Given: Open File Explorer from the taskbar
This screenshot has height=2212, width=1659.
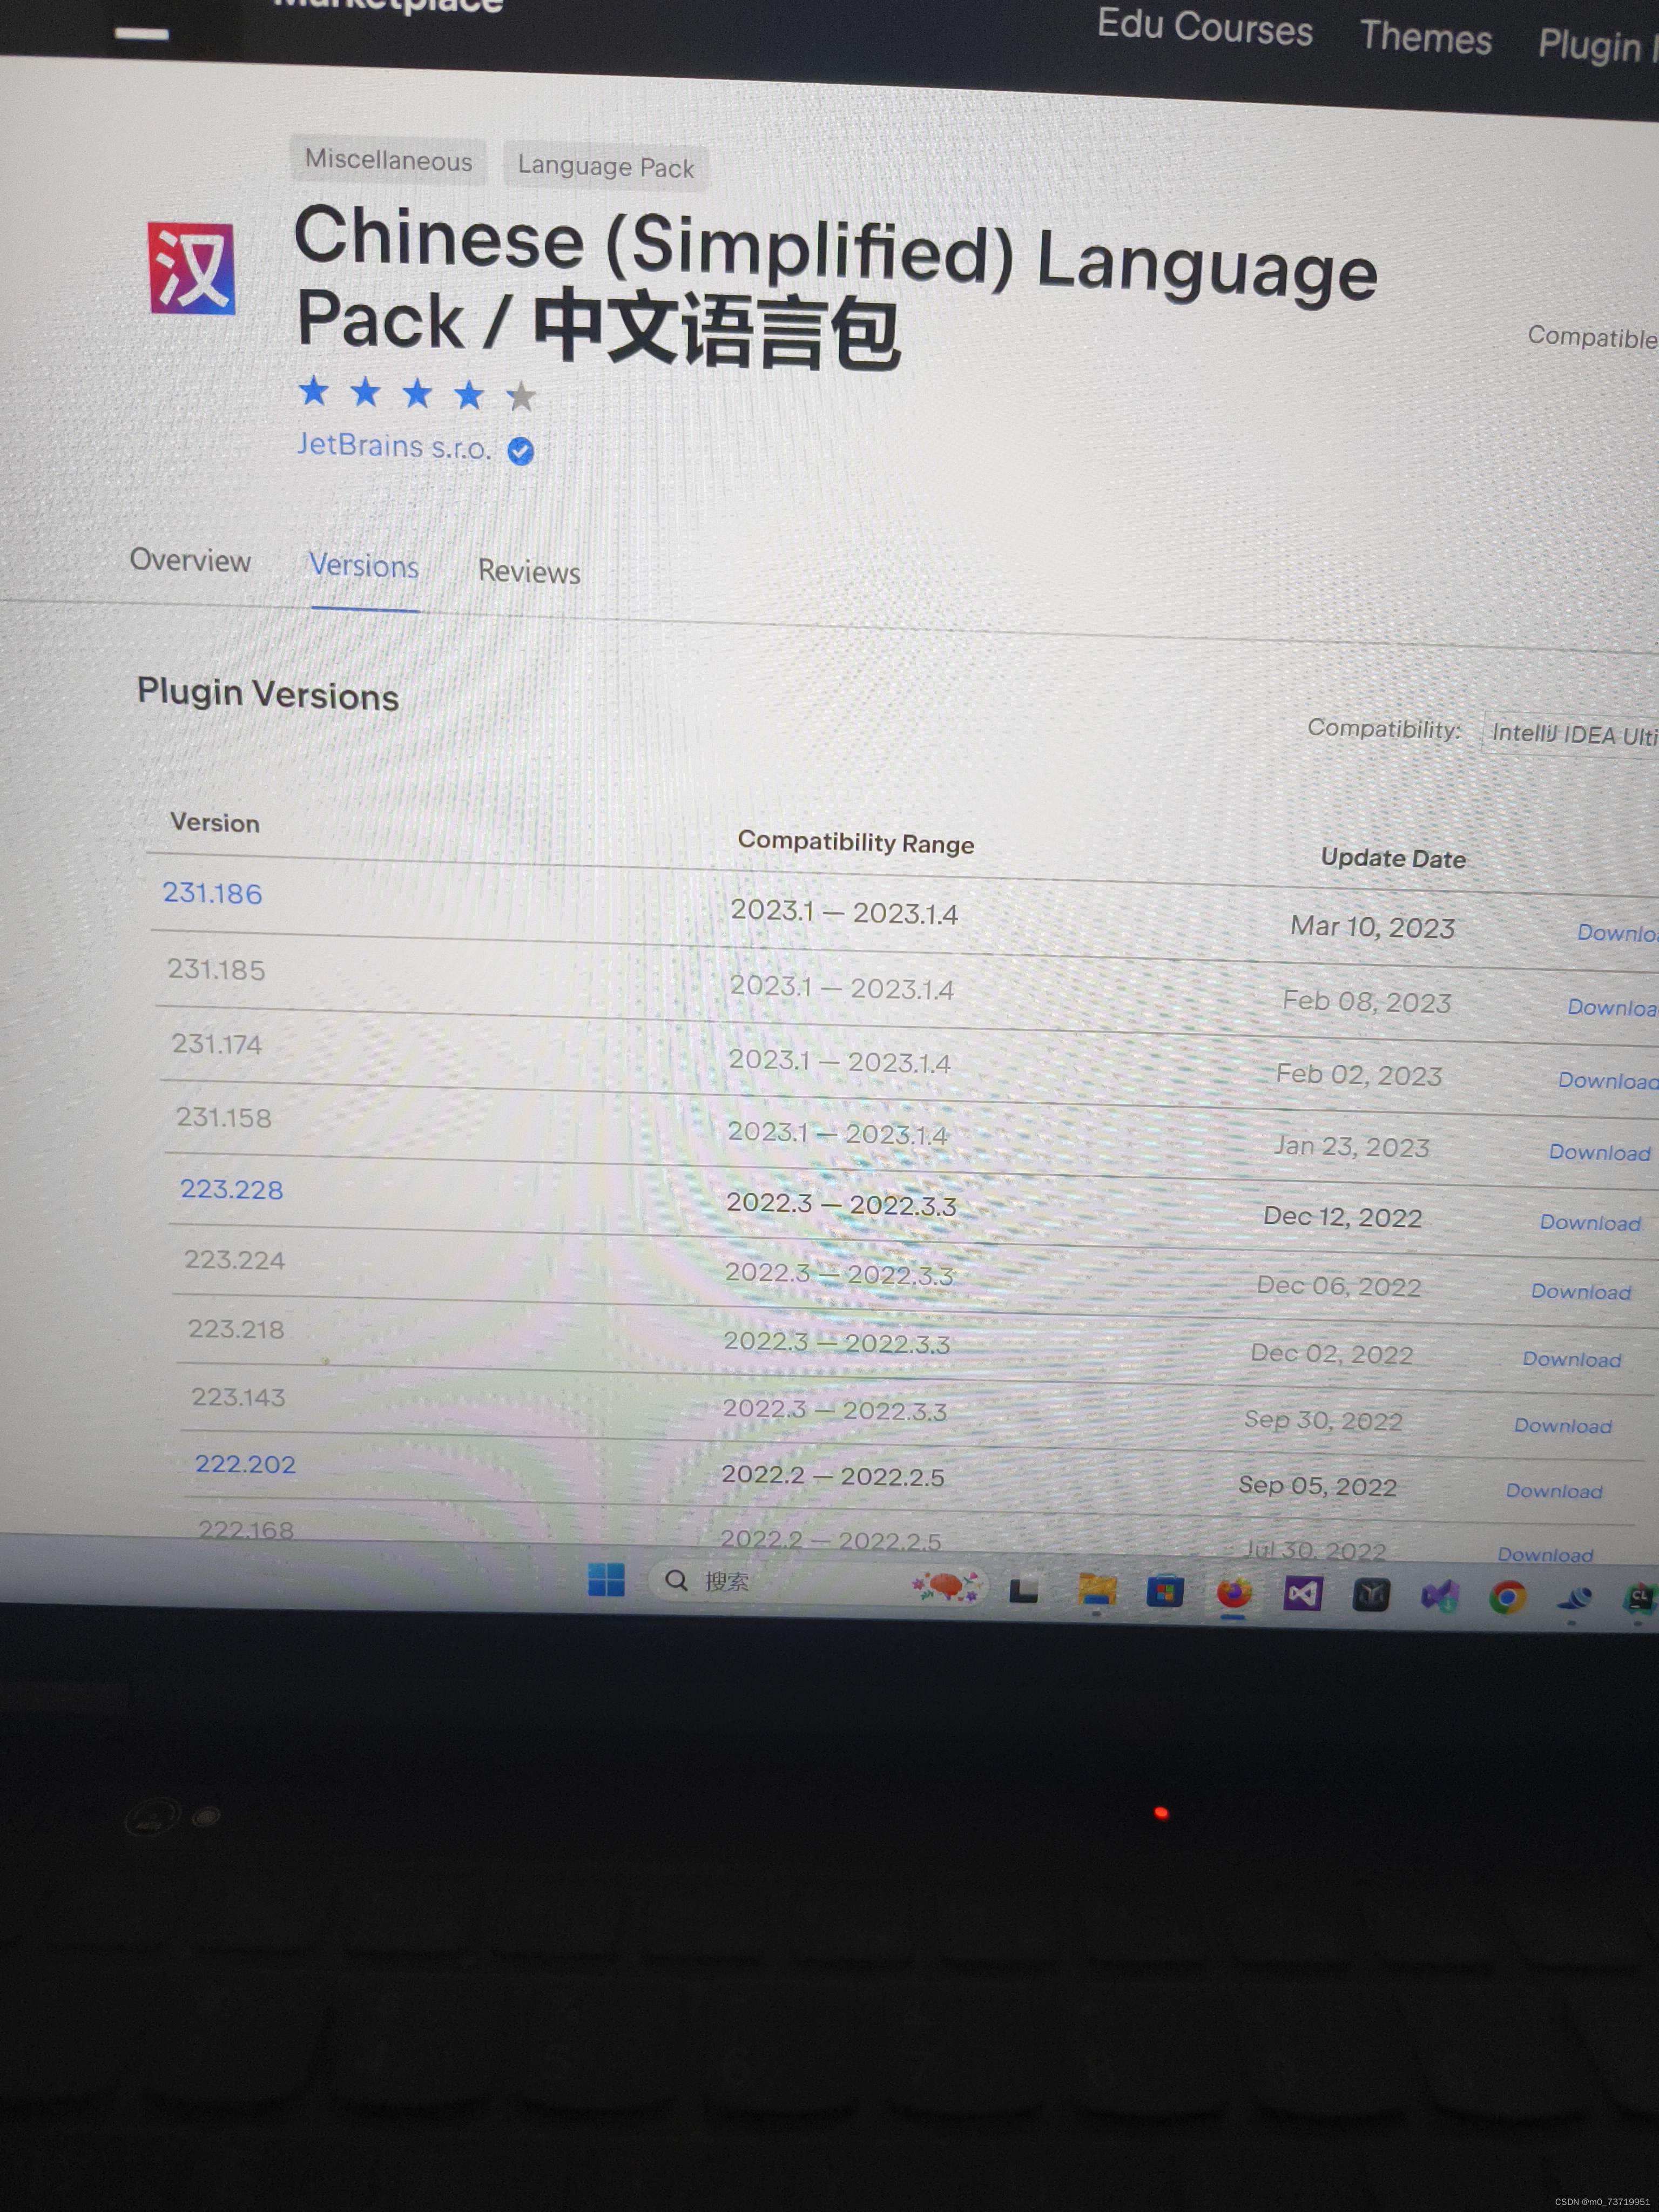Looking at the screenshot, I should (1097, 1590).
